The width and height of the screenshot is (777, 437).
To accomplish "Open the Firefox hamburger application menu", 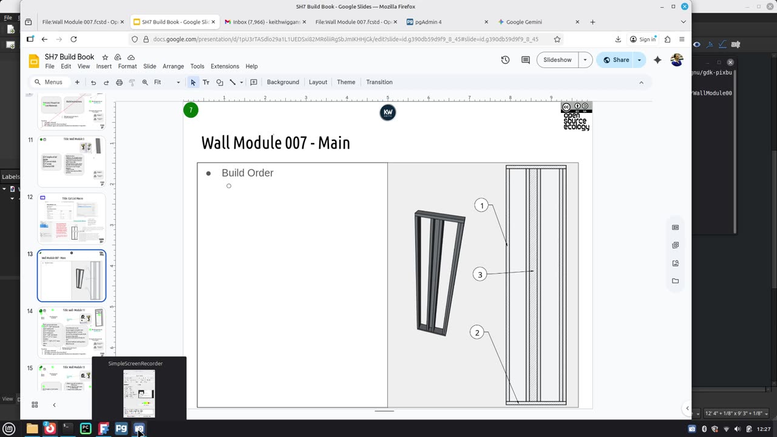I will click(x=682, y=39).
